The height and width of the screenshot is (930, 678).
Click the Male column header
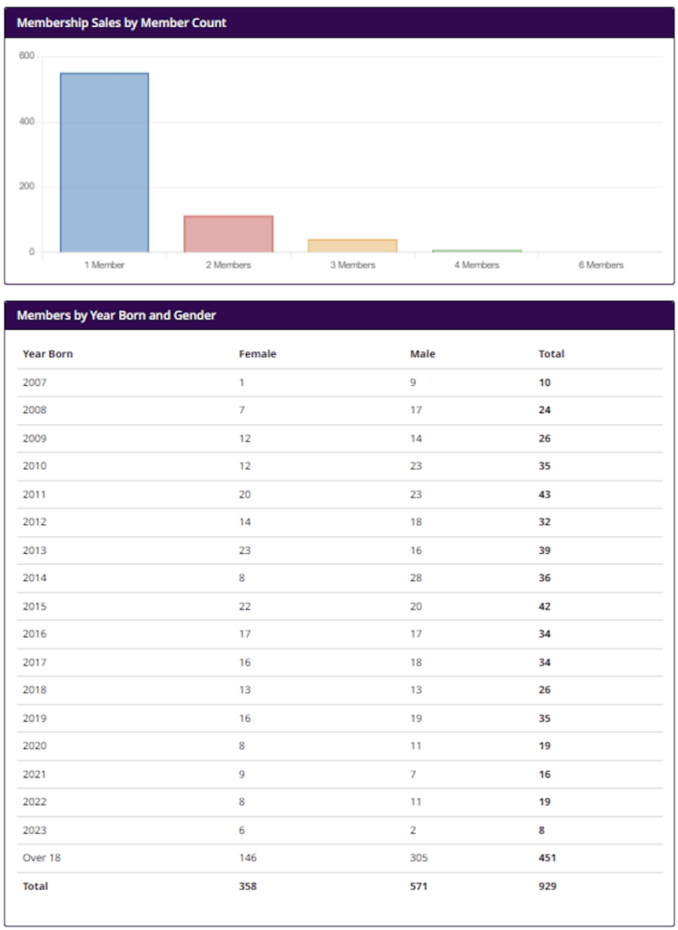tap(422, 354)
